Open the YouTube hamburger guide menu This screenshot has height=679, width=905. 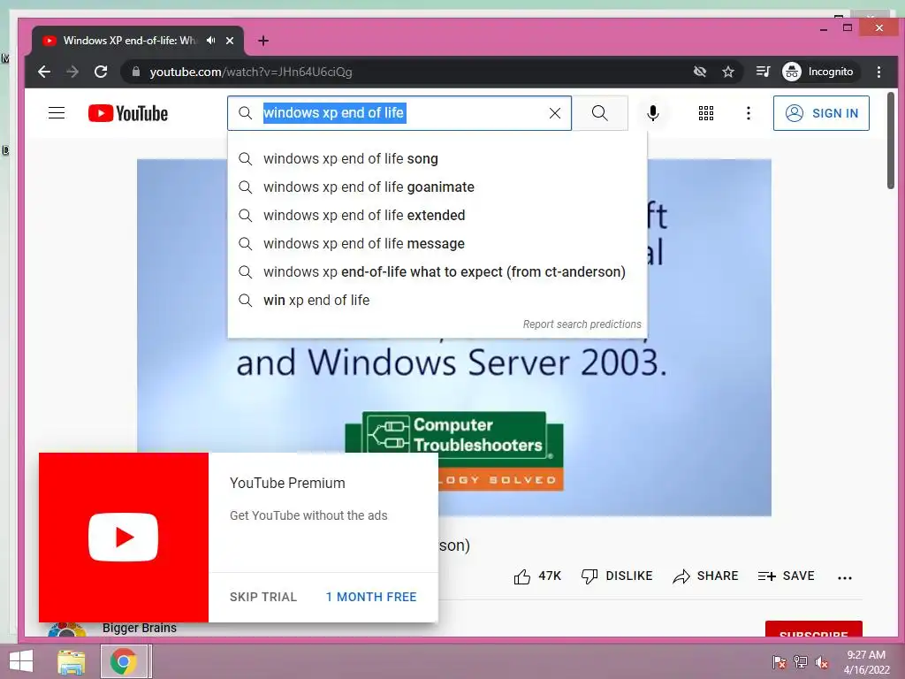click(57, 112)
